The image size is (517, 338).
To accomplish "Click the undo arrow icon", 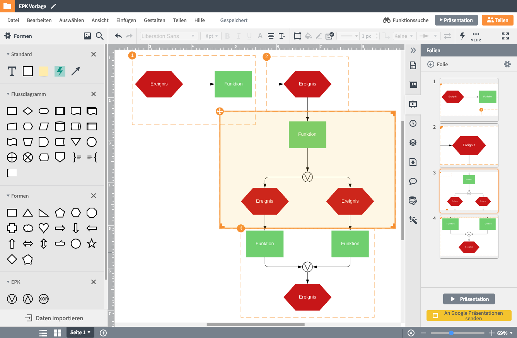I will [x=118, y=36].
